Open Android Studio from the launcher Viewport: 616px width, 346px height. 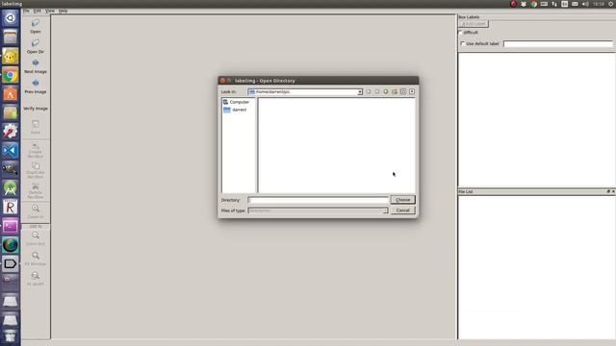[x=11, y=188]
